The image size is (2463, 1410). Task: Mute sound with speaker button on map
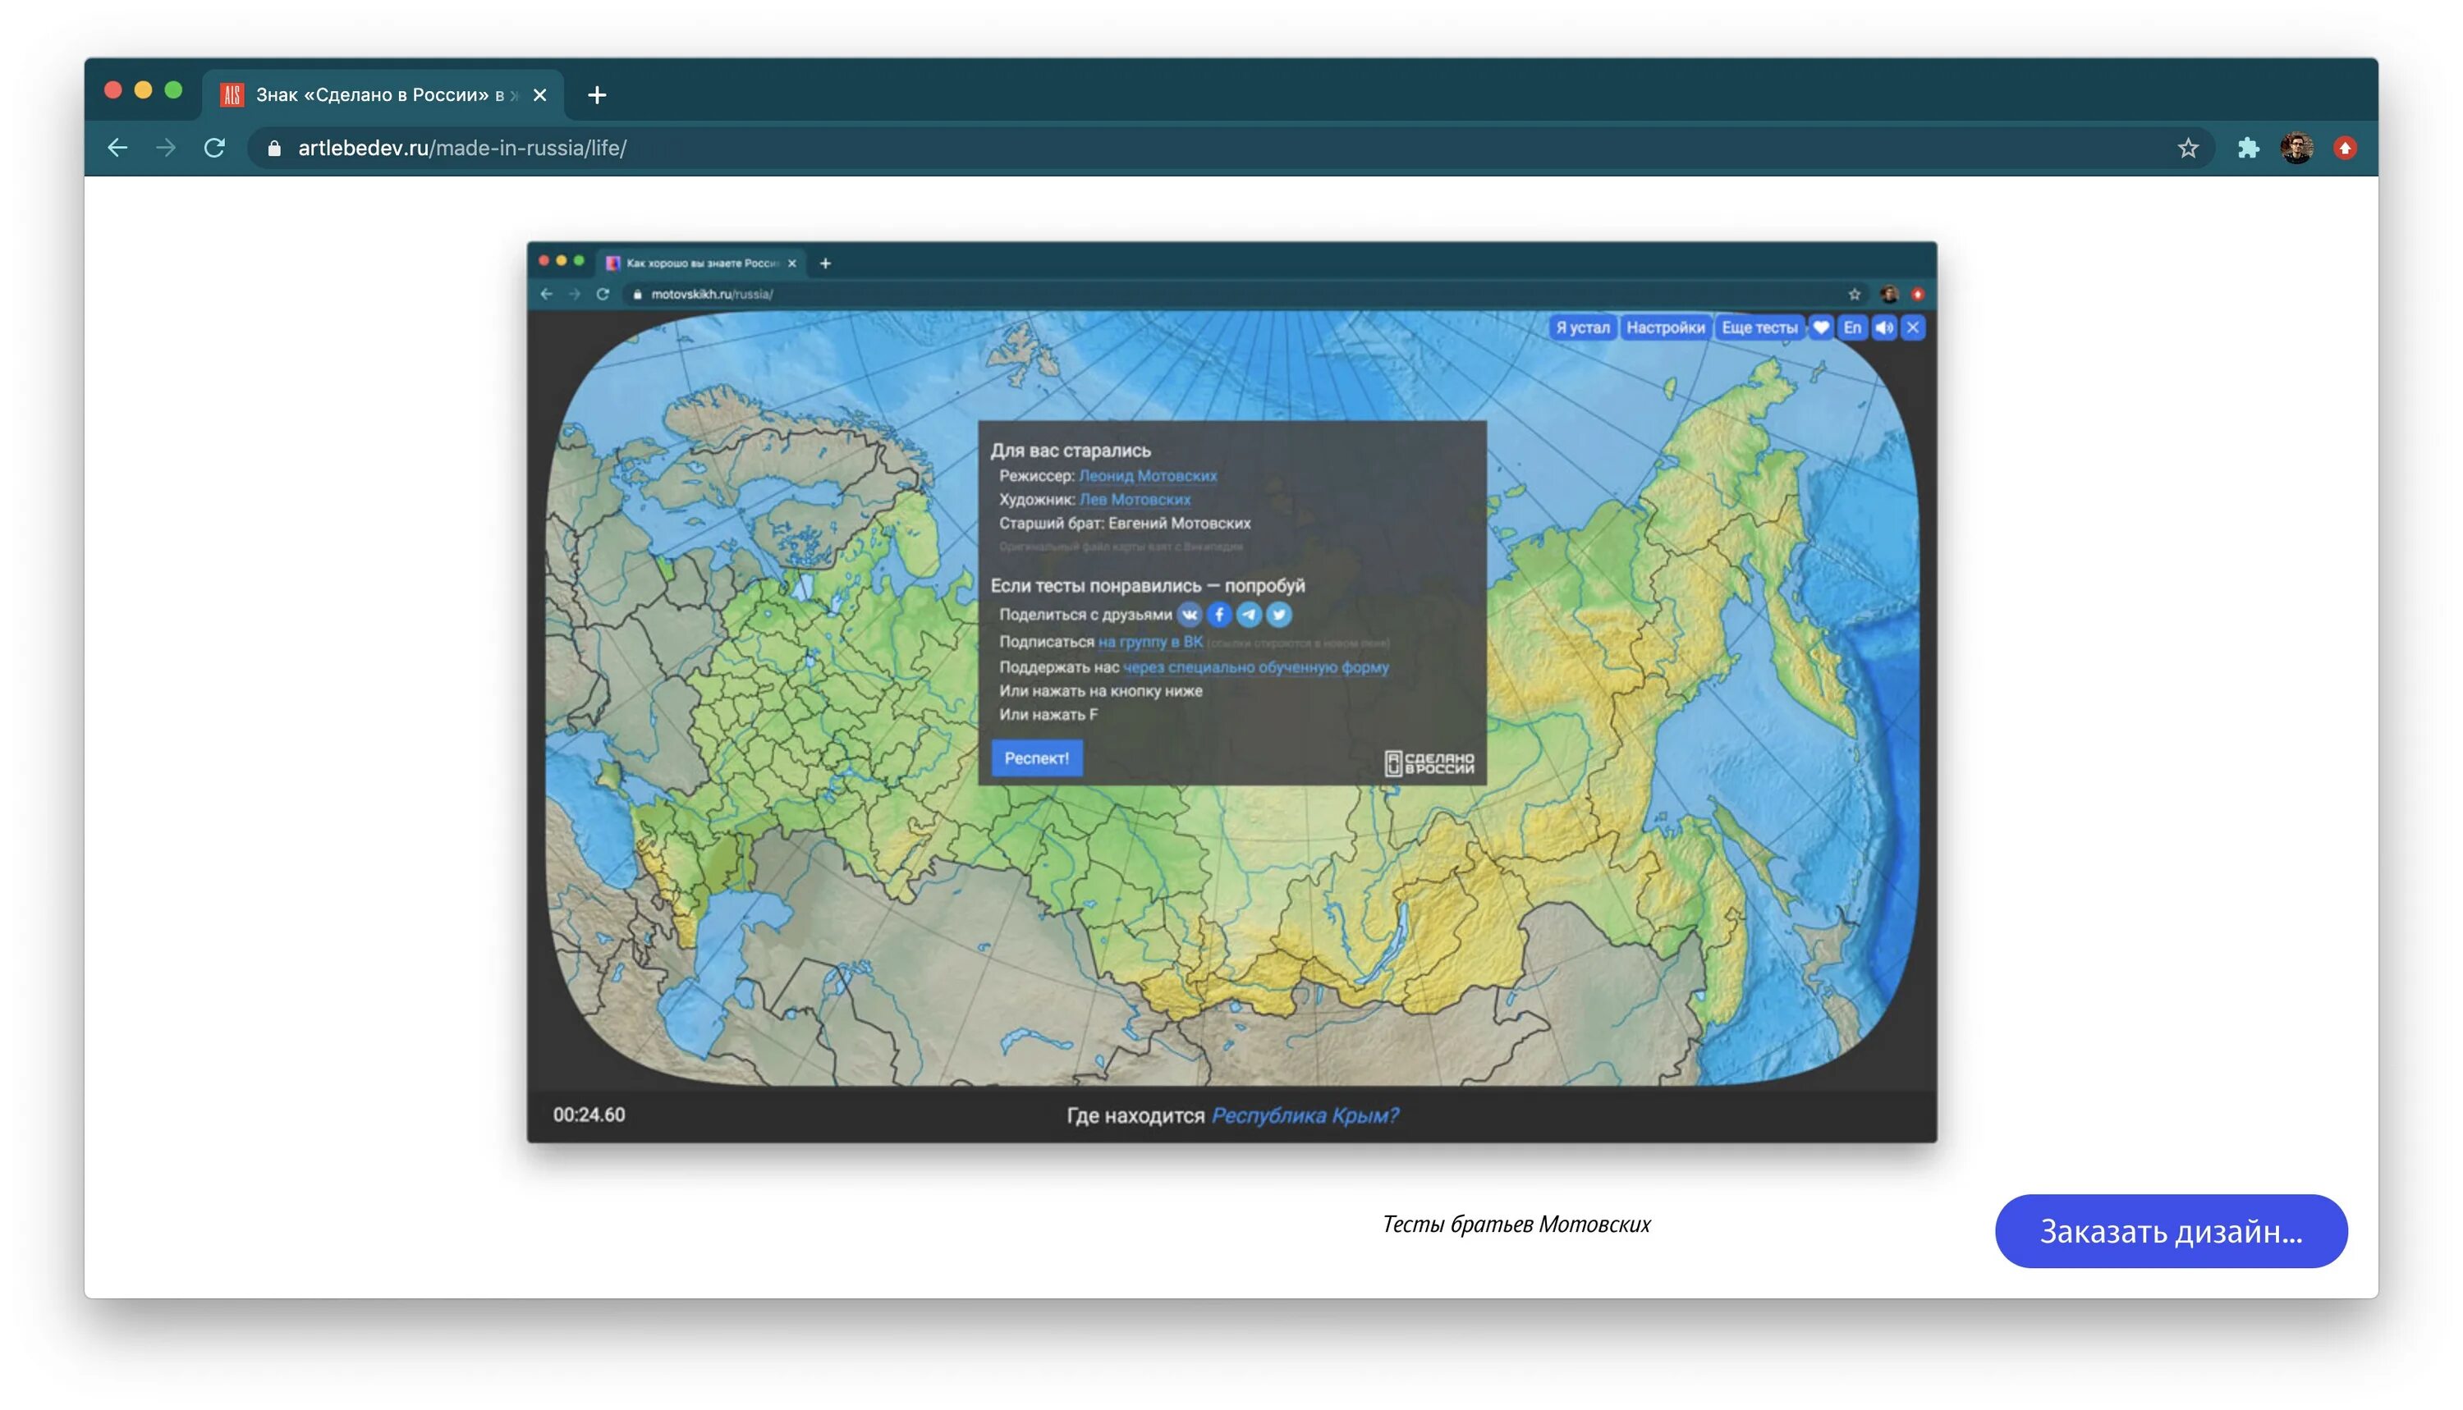coord(1883,328)
